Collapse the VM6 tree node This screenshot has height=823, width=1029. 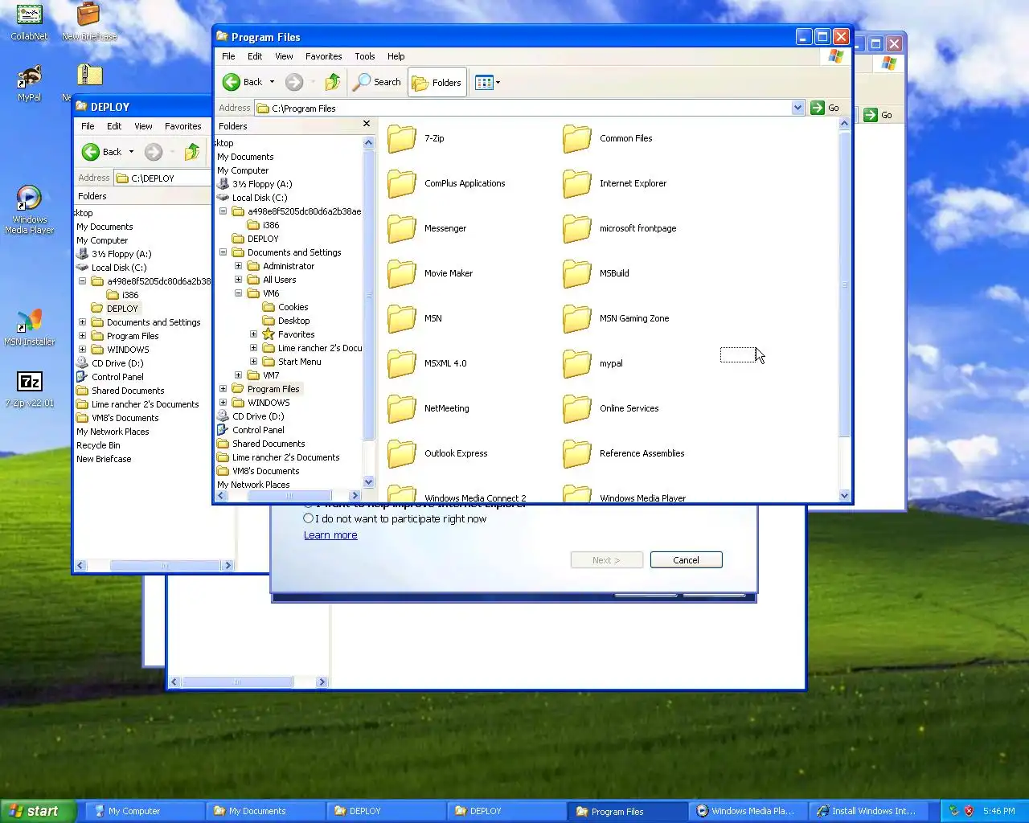(238, 293)
